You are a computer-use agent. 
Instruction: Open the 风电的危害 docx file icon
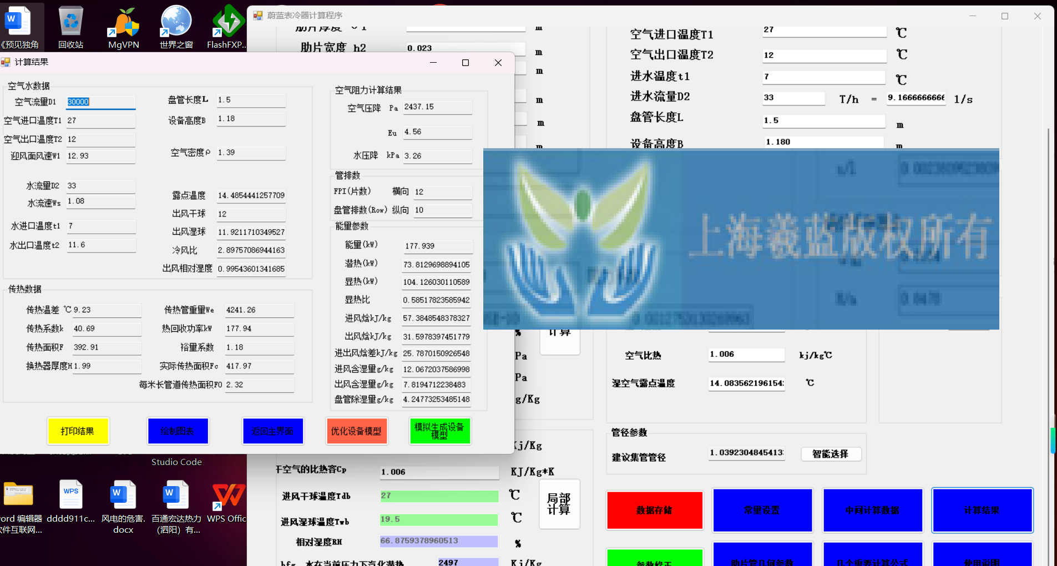click(x=123, y=507)
